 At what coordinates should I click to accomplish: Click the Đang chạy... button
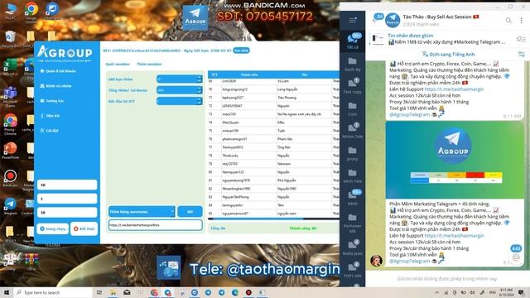[x=53, y=228]
